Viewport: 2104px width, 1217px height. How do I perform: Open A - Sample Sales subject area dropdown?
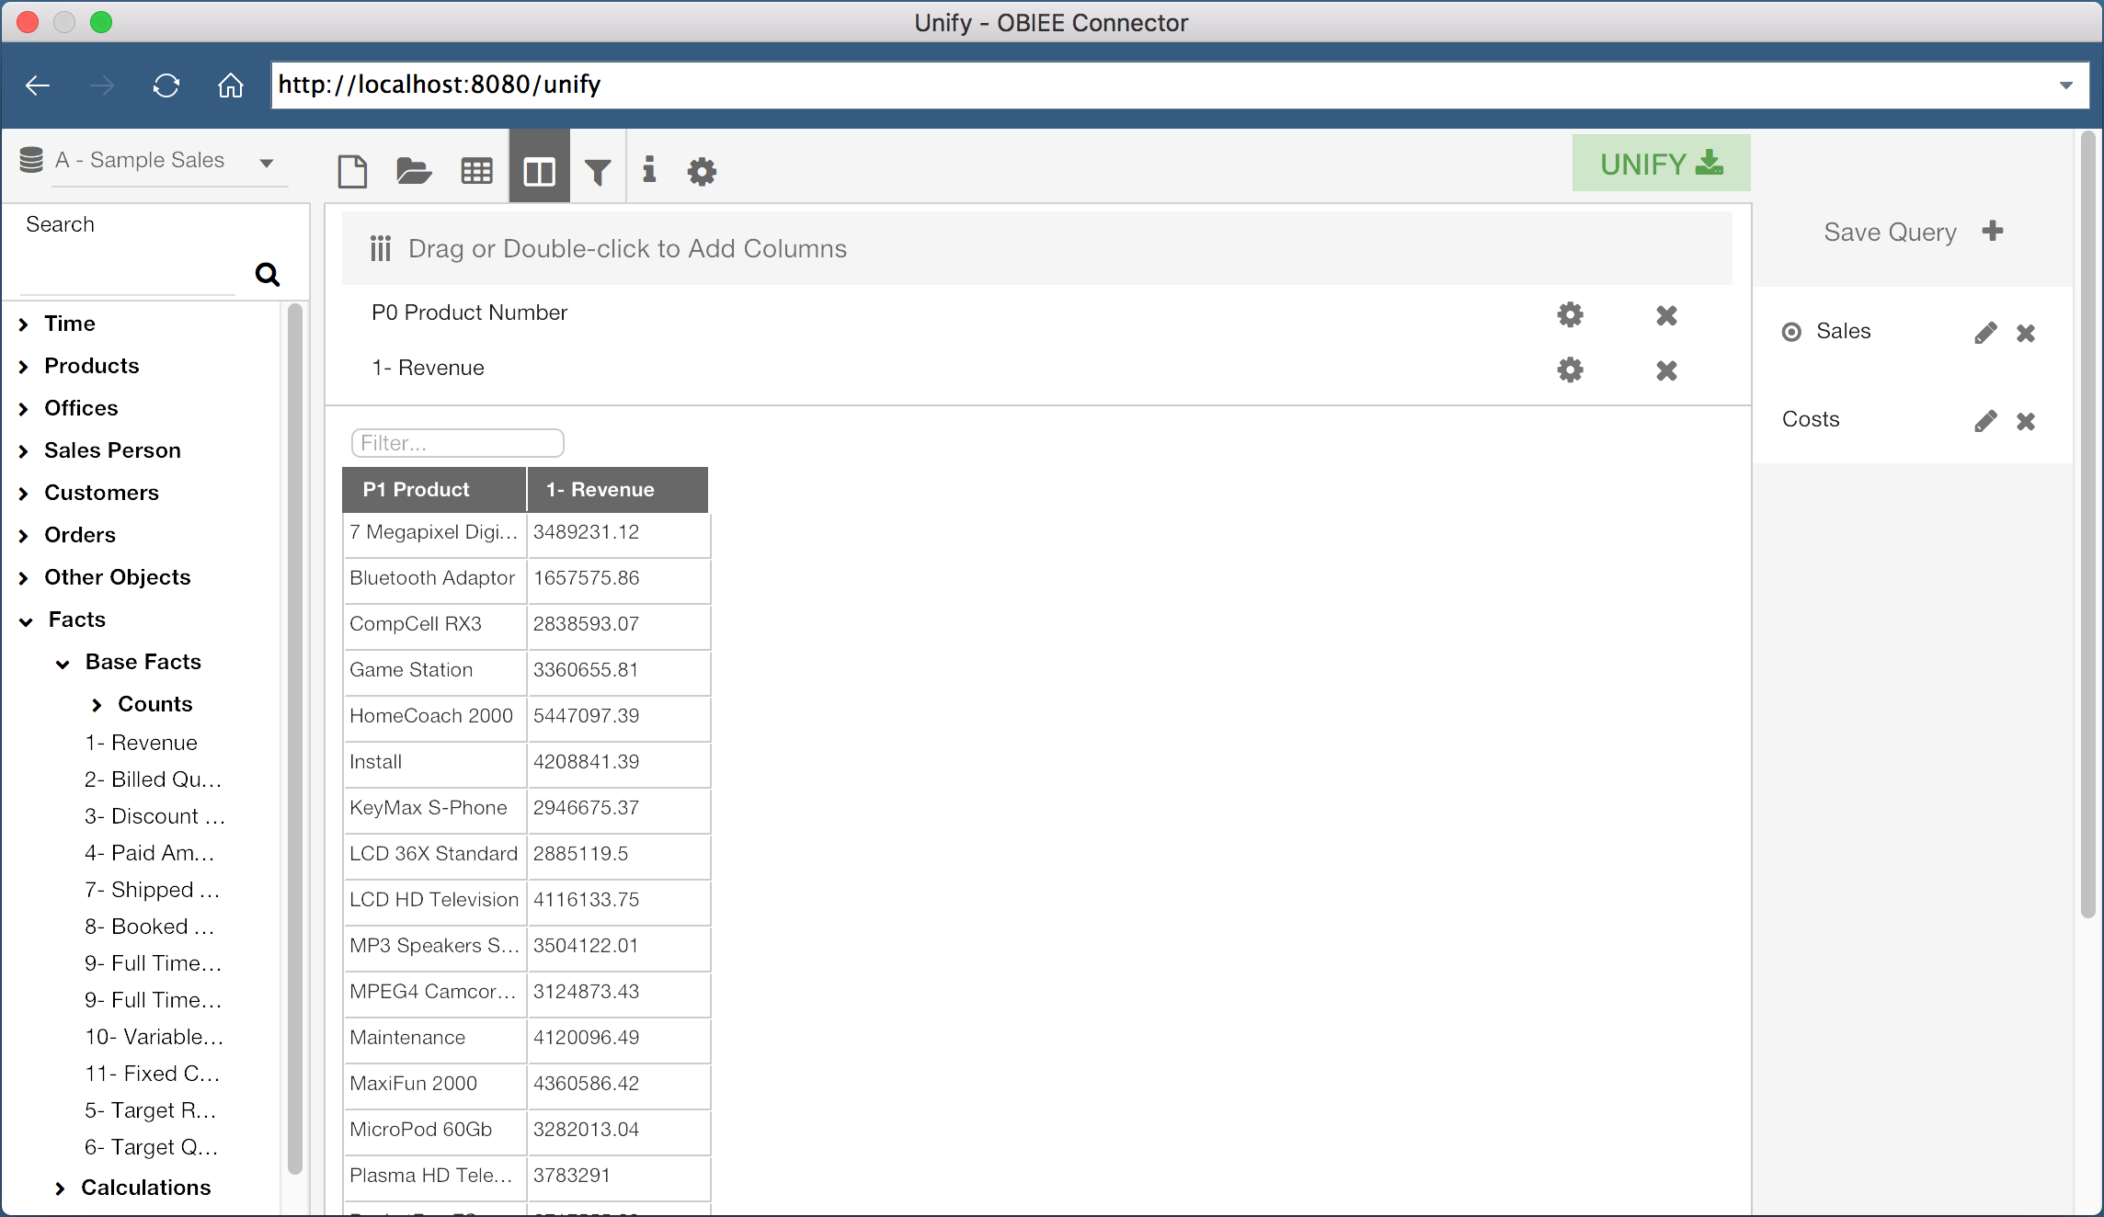(266, 163)
